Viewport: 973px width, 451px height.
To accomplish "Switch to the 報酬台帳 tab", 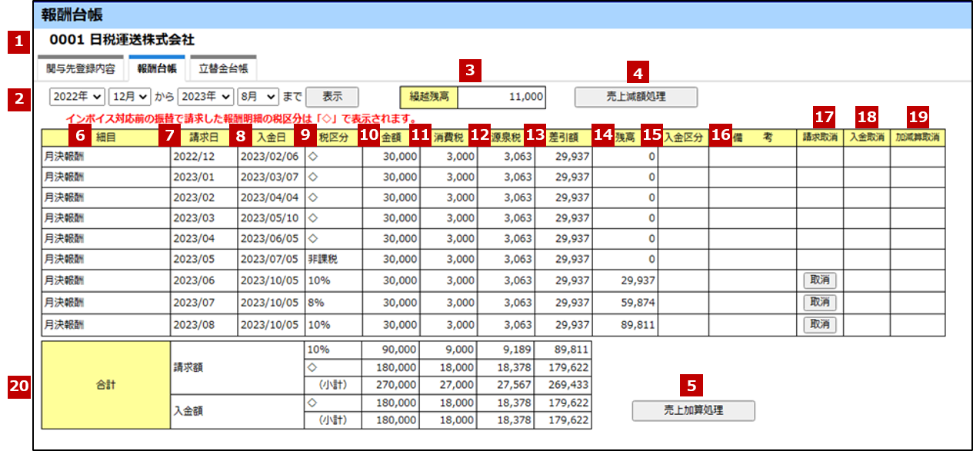I will click(x=157, y=68).
